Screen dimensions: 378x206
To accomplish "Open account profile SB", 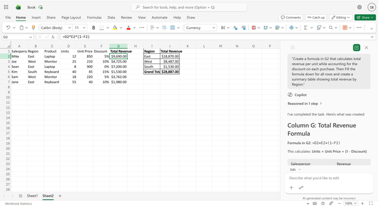I will 372,7.
